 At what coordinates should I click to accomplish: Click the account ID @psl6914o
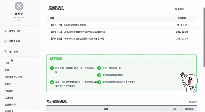pyautogui.click(x=19, y=17)
